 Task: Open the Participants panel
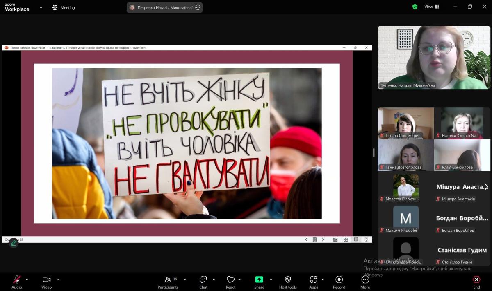pyautogui.click(x=168, y=280)
